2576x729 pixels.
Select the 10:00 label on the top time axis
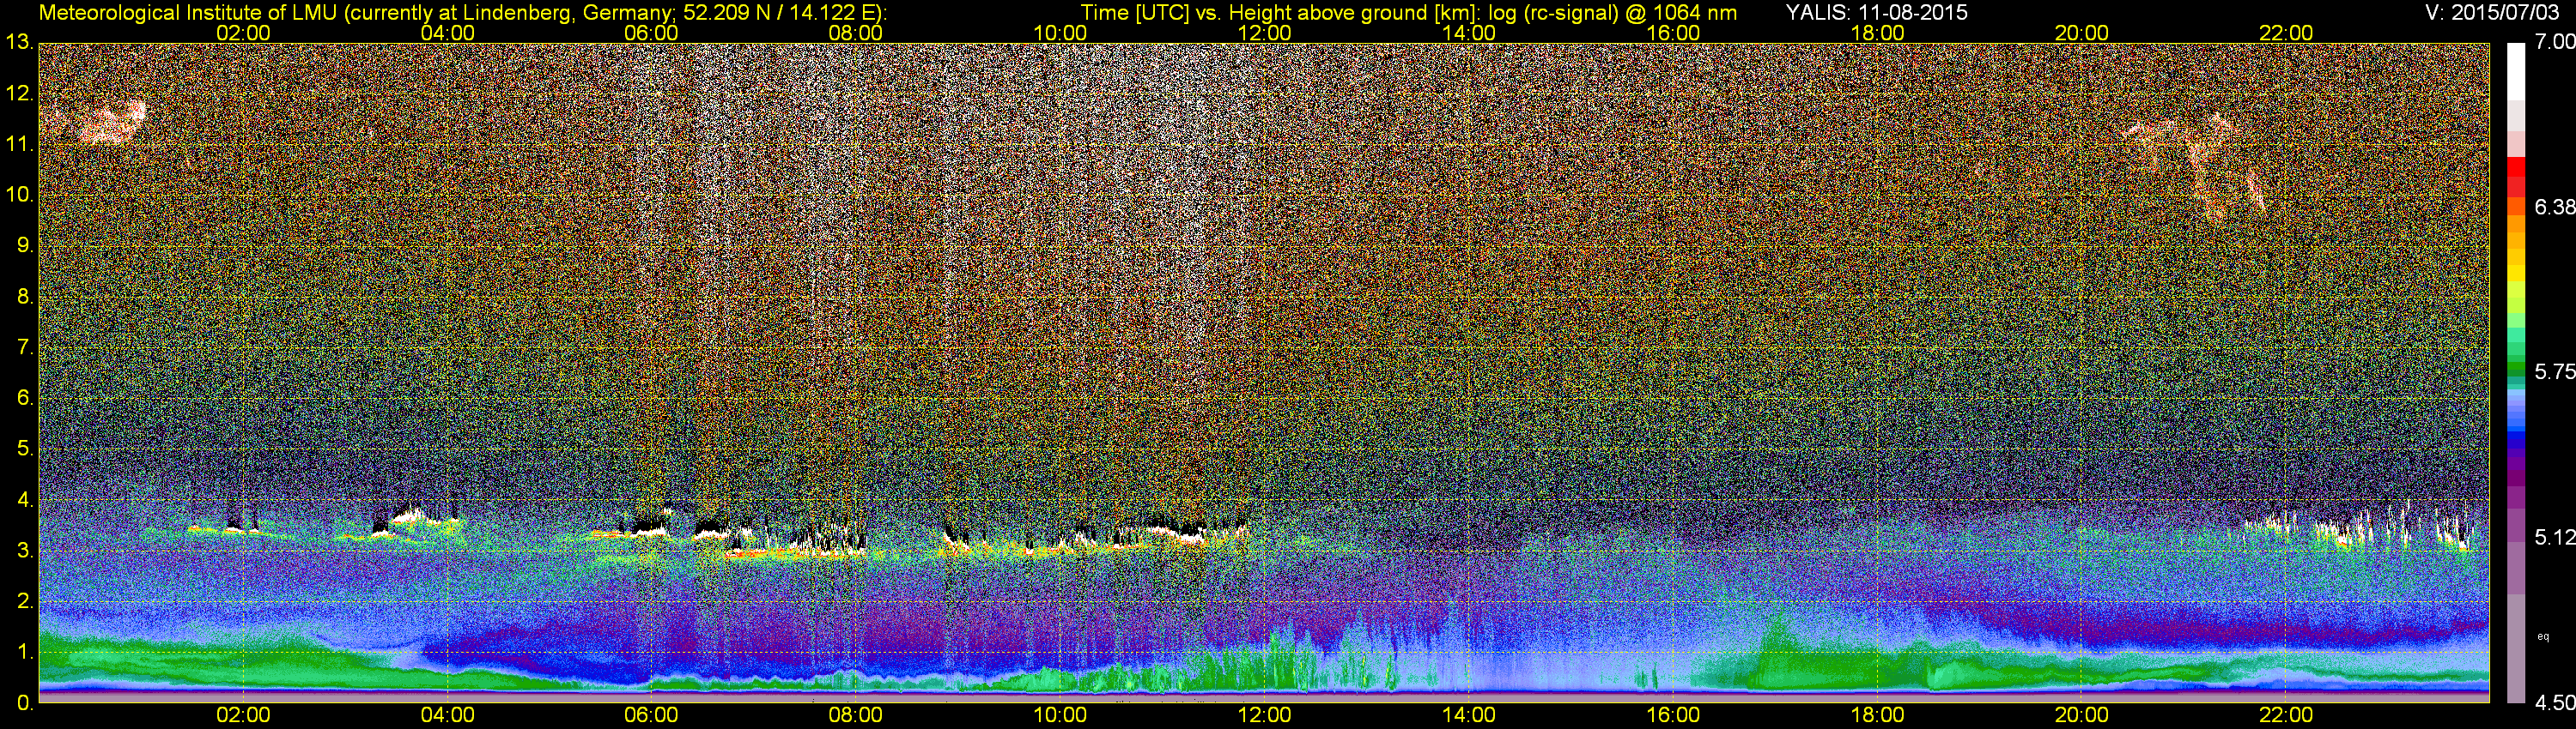[x=1060, y=33]
